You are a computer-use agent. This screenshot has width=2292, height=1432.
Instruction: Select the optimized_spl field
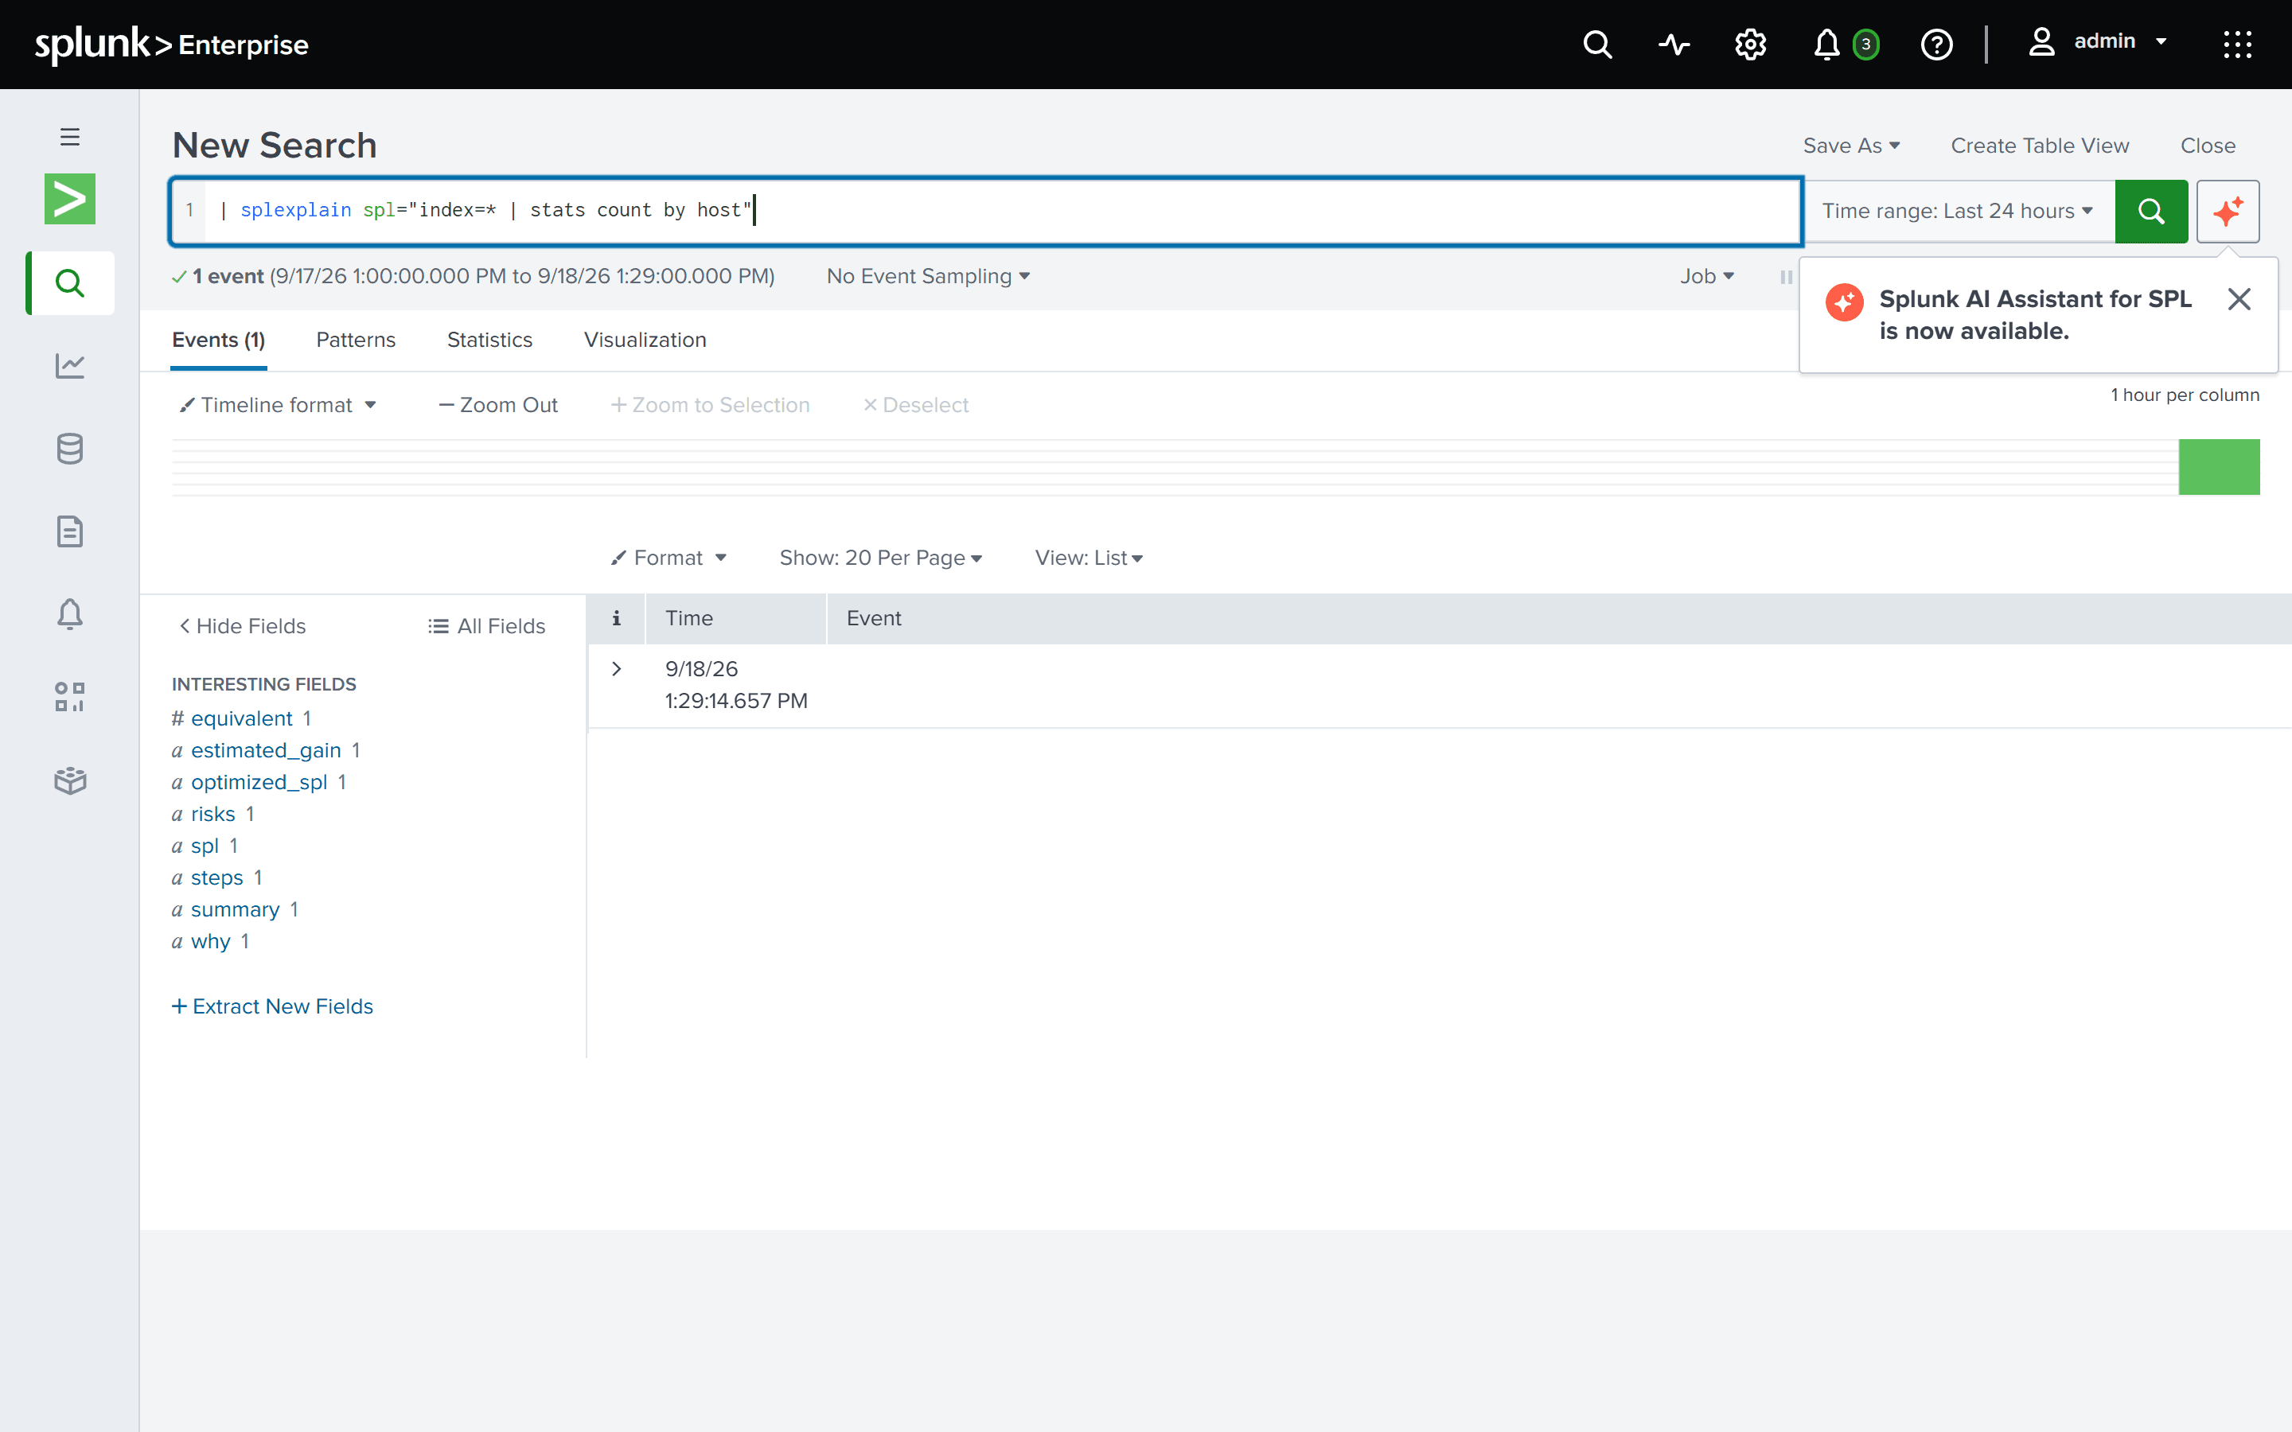(259, 782)
